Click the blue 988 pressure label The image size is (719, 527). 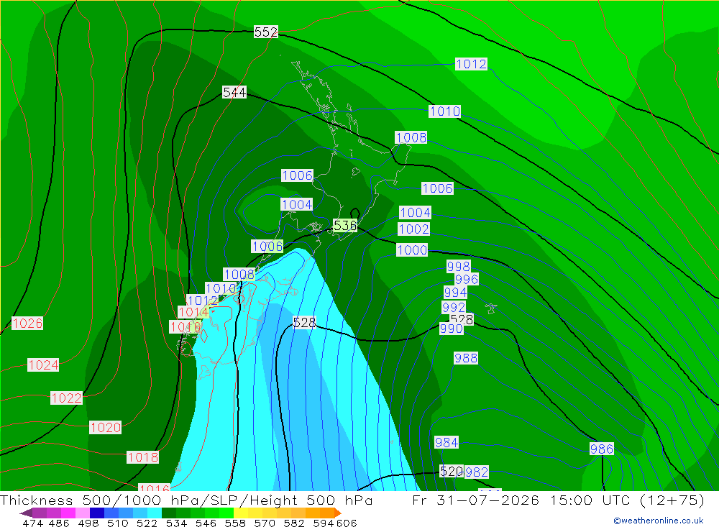(x=466, y=358)
